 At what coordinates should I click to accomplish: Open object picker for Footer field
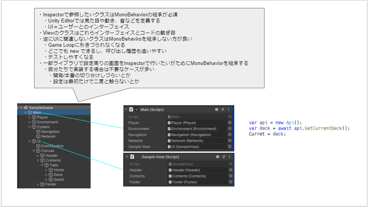tap(231, 182)
